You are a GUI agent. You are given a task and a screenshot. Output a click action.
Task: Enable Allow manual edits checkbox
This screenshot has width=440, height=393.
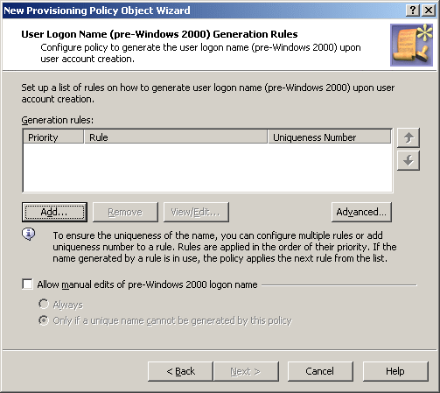tap(27, 284)
